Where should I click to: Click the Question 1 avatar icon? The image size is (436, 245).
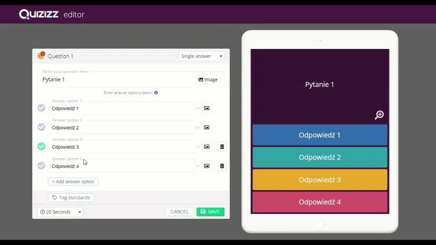[x=41, y=56]
